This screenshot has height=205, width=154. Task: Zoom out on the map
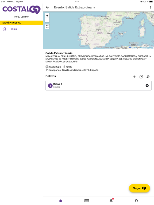coord(47,20)
